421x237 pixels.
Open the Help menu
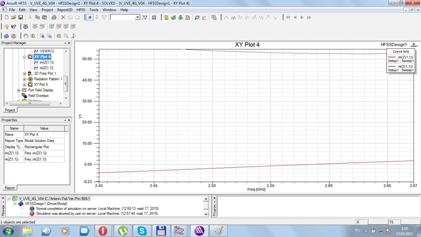pyautogui.click(x=124, y=10)
